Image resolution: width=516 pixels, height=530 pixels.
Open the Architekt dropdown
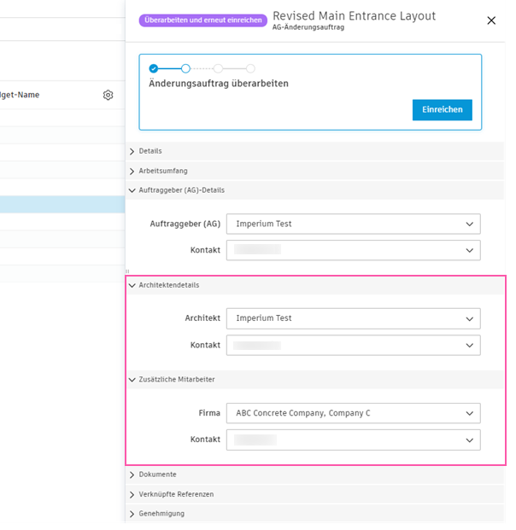click(353, 318)
